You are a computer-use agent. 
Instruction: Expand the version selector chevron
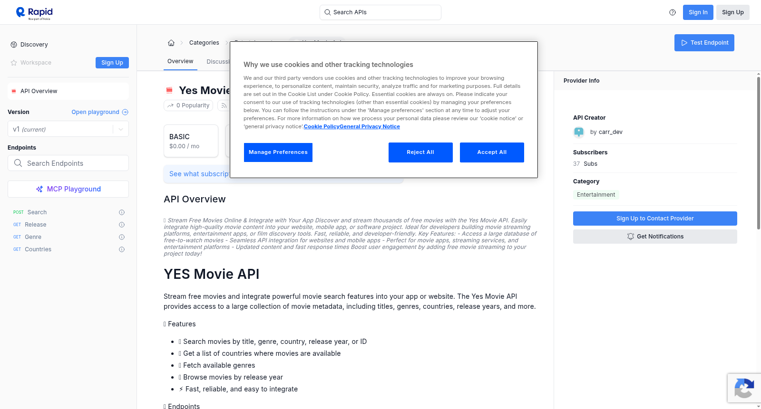(121, 129)
